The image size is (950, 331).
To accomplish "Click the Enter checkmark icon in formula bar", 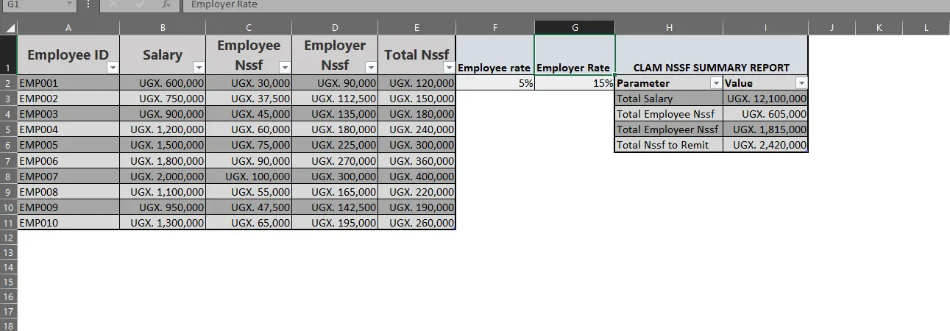I will (140, 4).
